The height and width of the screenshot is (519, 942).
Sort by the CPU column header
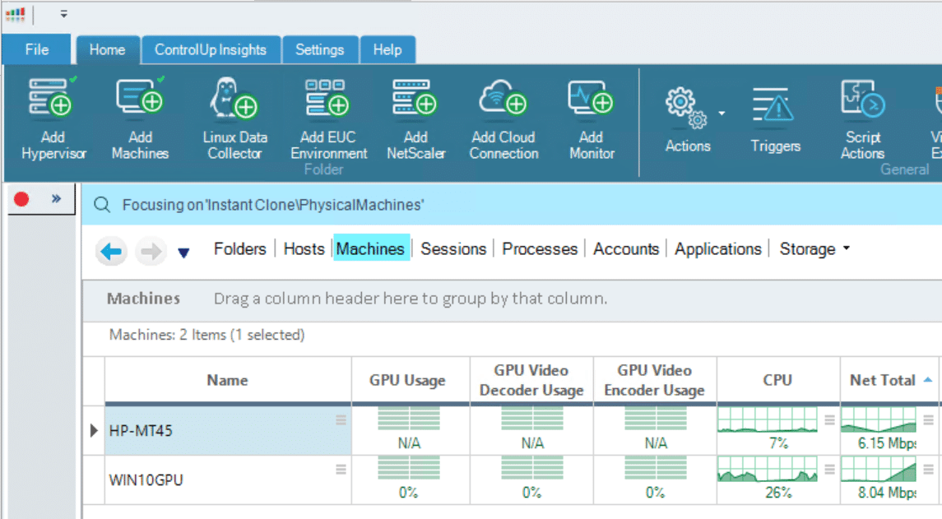pyautogui.click(x=778, y=380)
